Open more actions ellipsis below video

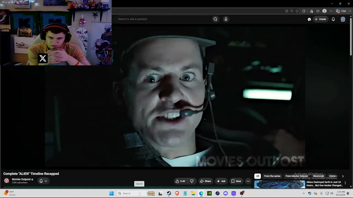(x=248, y=181)
